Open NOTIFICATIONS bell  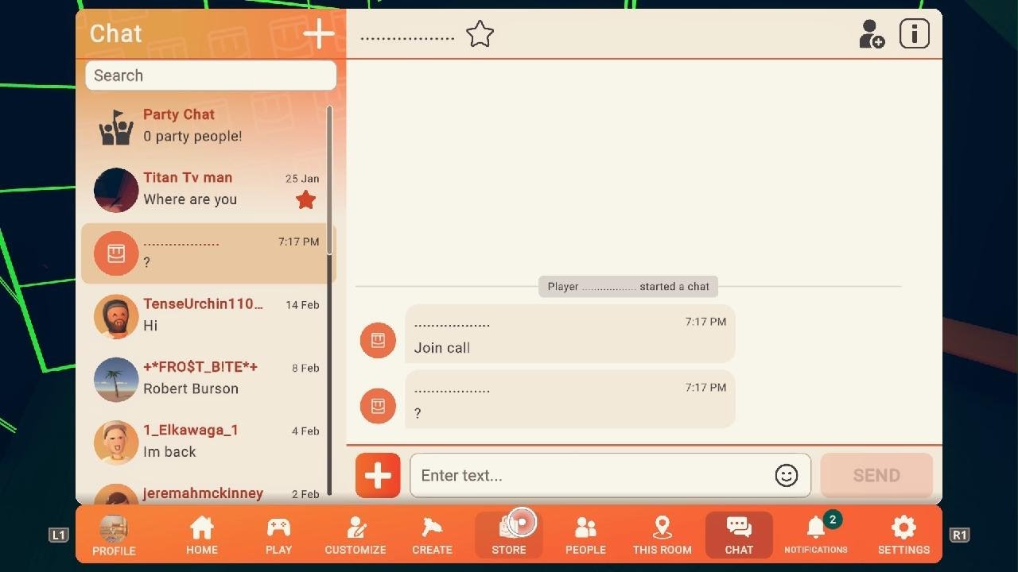tap(816, 535)
